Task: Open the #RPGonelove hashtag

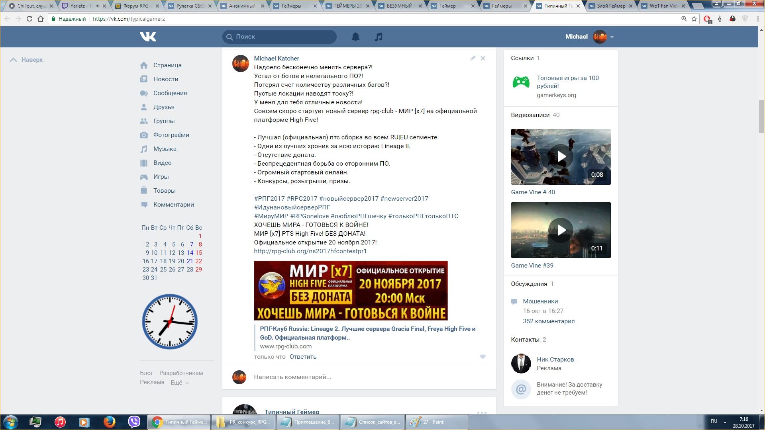Action: click(310, 216)
